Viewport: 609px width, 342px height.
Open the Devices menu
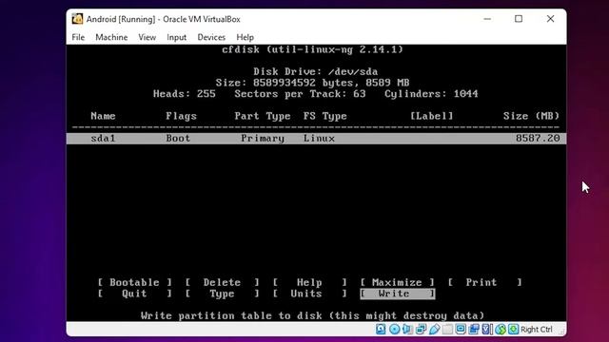pyautogui.click(x=211, y=37)
